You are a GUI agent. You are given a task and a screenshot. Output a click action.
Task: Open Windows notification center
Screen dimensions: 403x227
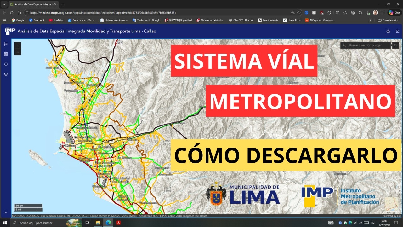click(396, 223)
